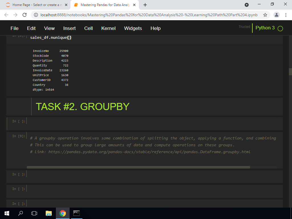
Task: Open the Kernel menu
Action: (108, 28)
